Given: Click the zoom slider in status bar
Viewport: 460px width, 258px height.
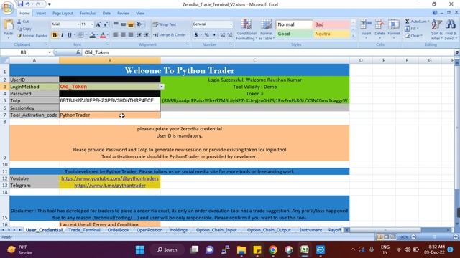Looking at the screenshot, I should point(434,237).
